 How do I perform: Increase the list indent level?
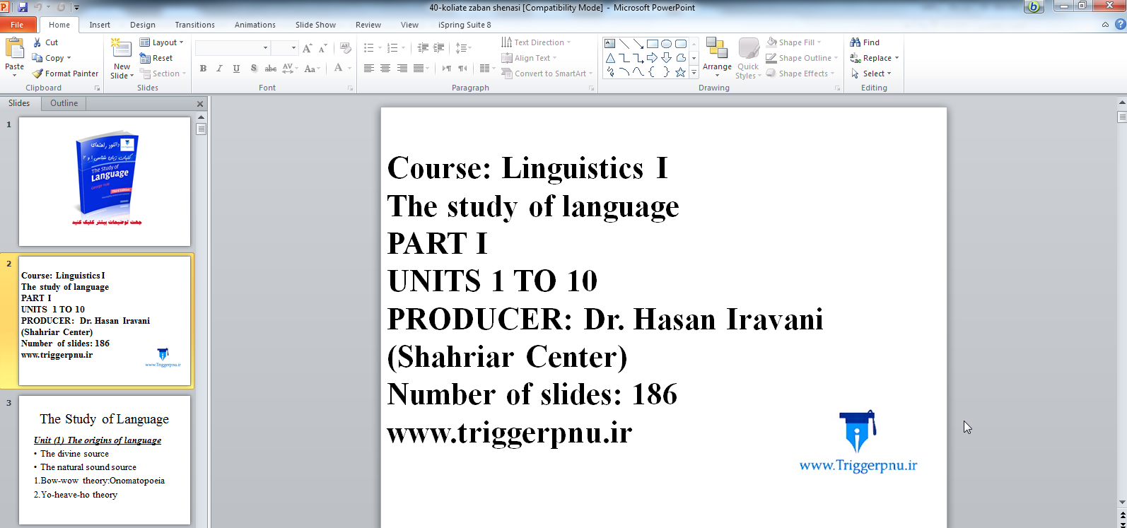pos(439,48)
